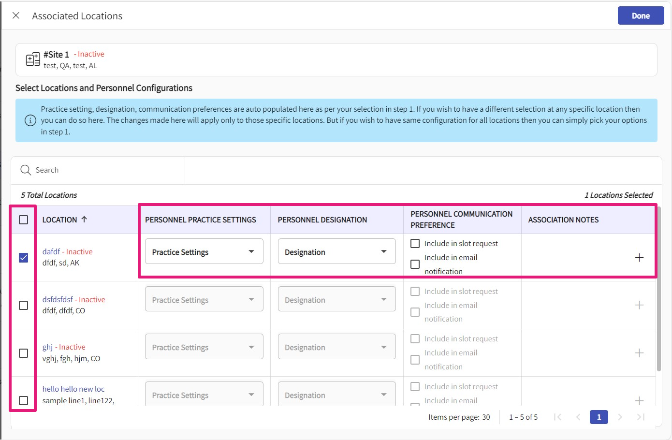Check Include in email notification for dafdf
Viewport: 672px width, 440px height.
(x=415, y=264)
